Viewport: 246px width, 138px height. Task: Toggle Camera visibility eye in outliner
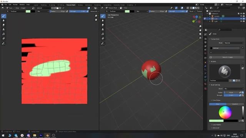(x=241, y=16)
